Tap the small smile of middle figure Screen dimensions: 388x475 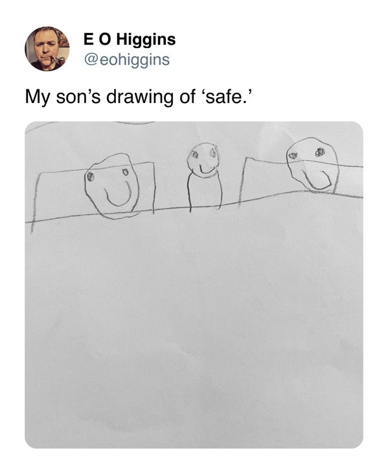point(207,169)
